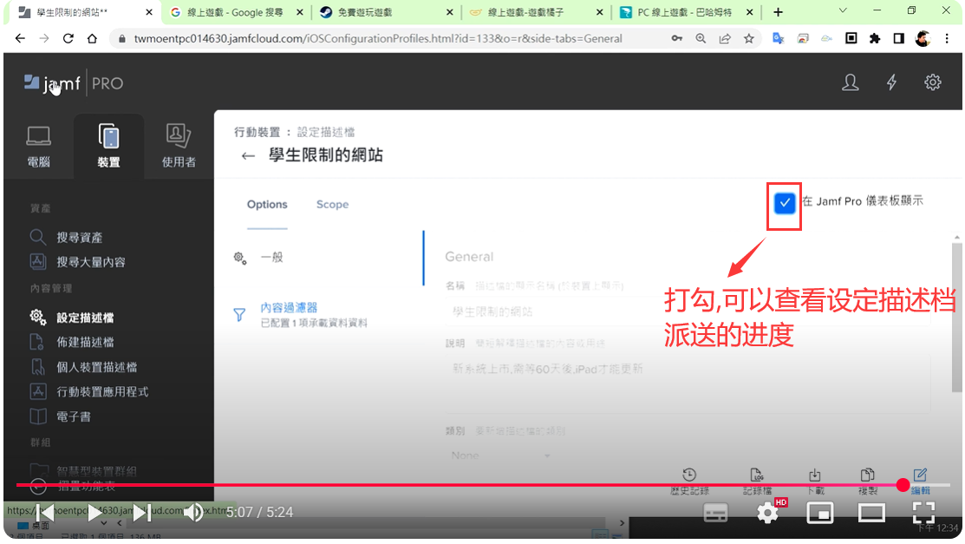Open 搜尋大量內容 in the sidebar

pyautogui.click(x=77, y=262)
